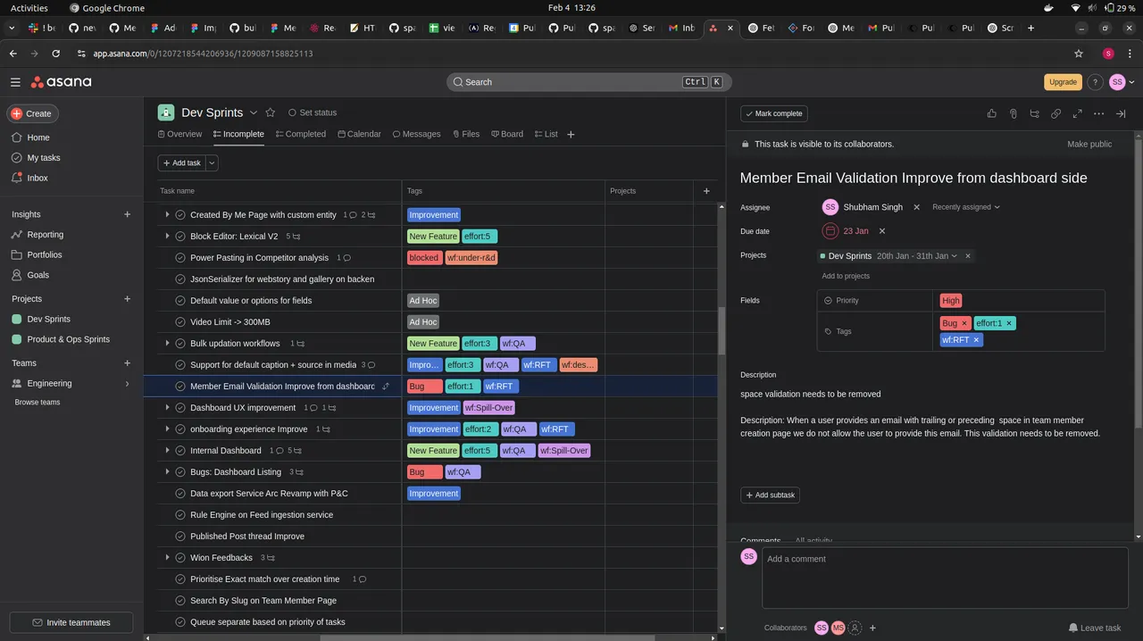Open task in full screen icon

click(1077, 113)
